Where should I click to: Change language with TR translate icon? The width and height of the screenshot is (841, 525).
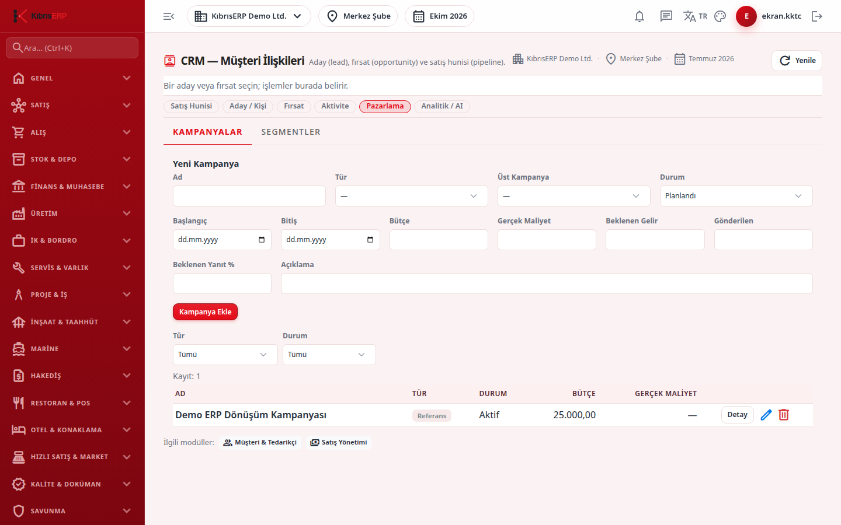tap(695, 16)
